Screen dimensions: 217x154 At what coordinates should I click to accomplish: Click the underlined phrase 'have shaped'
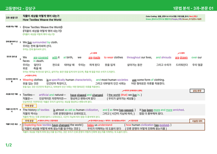78,95
